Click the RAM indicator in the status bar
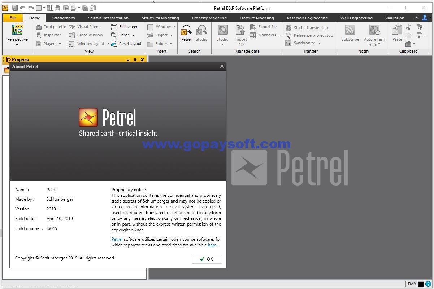 (413, 284)
